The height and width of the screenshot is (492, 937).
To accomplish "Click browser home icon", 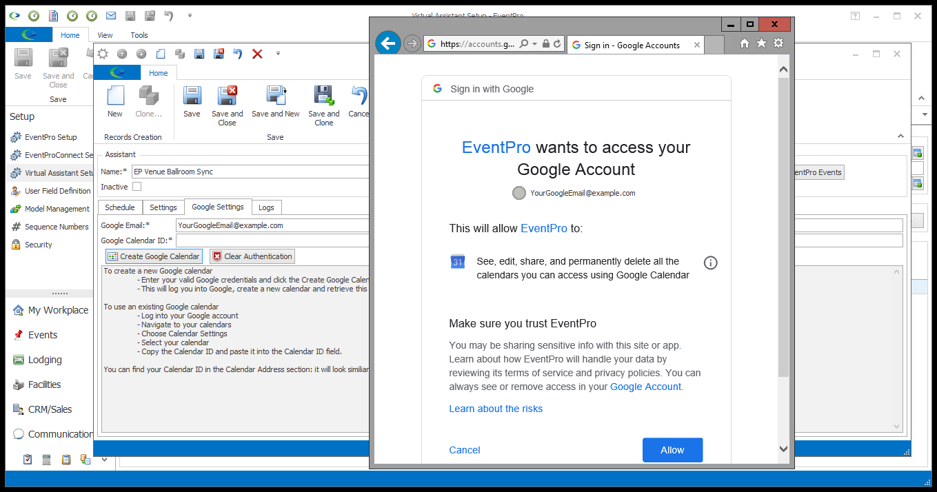I will coord(744,43).
